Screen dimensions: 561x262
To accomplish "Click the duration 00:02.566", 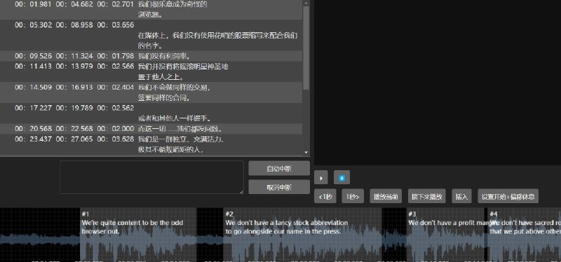I will pyautogui.click(x=116, y=67).
